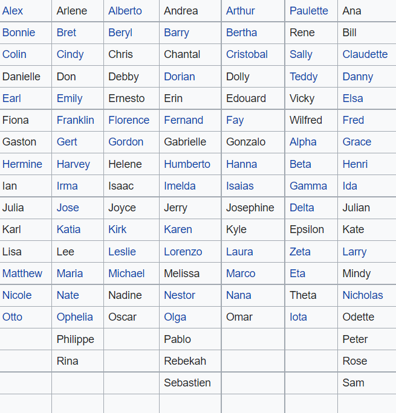Click the Matthew link

pos(22,274)
